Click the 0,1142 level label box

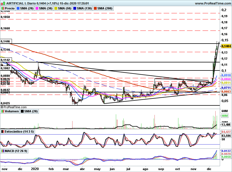click(x=6, y=60)
